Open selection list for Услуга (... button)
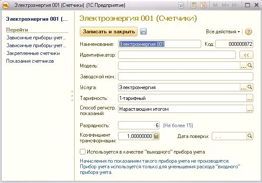 tap(243, 87)
